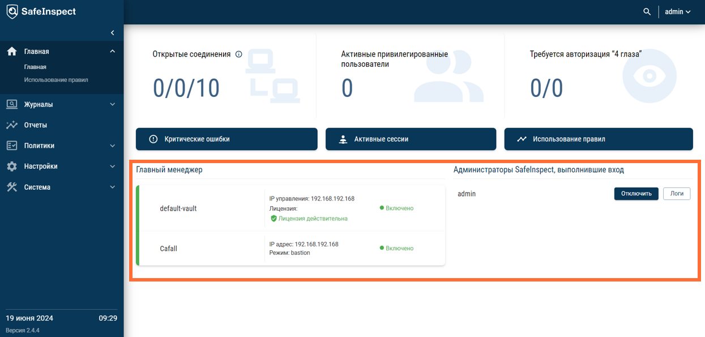Disconnect admin with Отключить button
Image resolution: width=705 pixels, height=337 pixels.
636,194
